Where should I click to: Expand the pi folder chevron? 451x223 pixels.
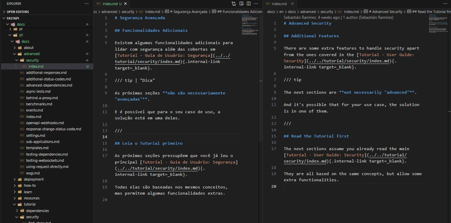10,29
